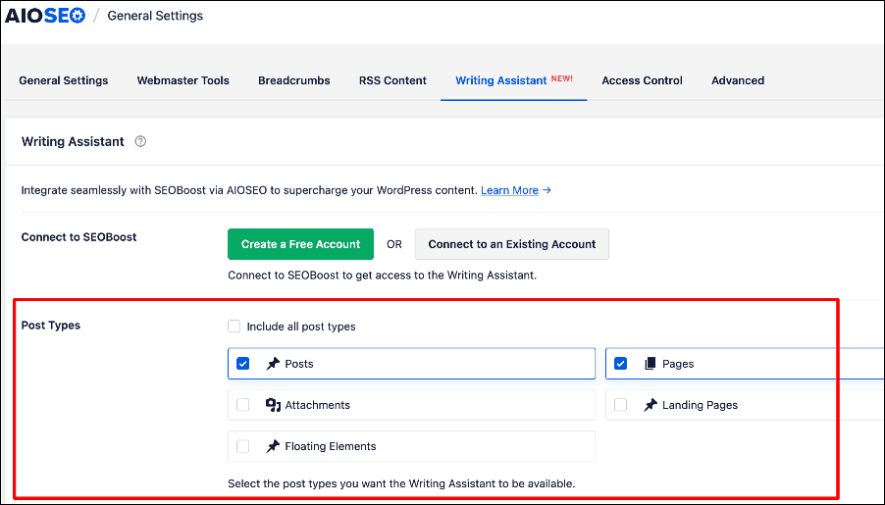Open the Access Control tab
The height and width of the screenshot is (505, 885).
[642, 80]
